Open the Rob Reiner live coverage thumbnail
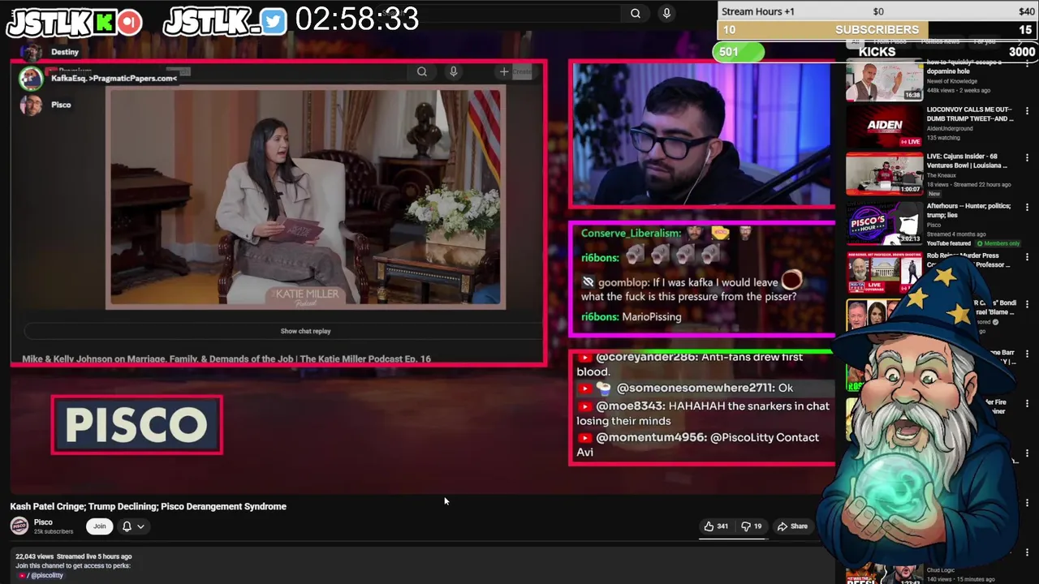The image size is (1039, 584). [x=884, y=273]
